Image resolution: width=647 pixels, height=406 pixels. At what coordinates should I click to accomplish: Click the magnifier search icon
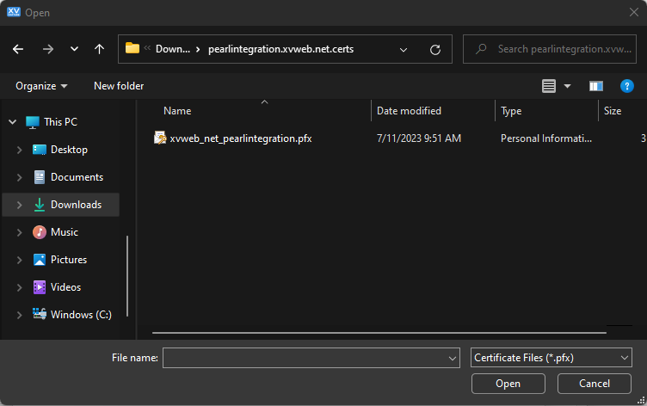click(x=481, y=49)
